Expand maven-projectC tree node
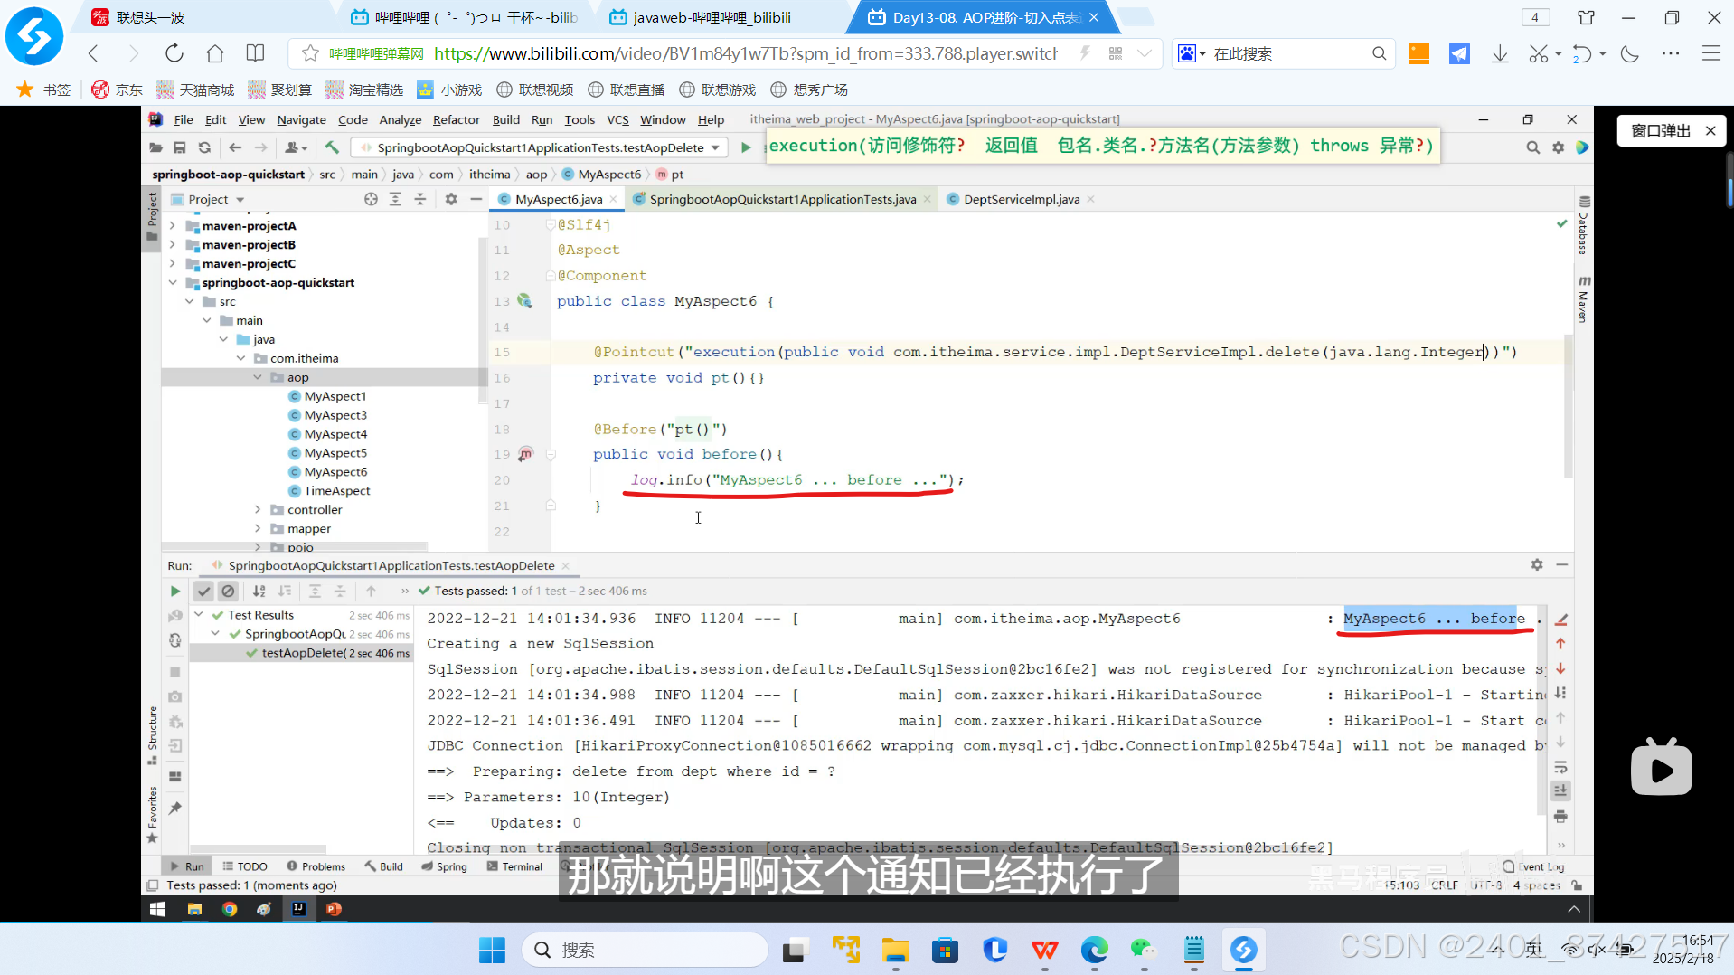The height and width of the screenshot is (975, 1734). tap(172, 264)
